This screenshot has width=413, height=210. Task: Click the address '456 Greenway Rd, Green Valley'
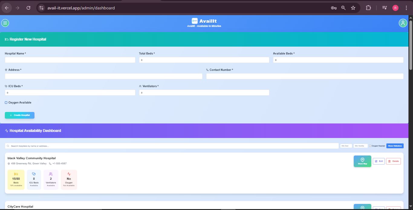(x=29, y=164)
